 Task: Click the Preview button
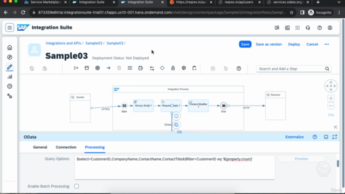click(x=301, y=159)
